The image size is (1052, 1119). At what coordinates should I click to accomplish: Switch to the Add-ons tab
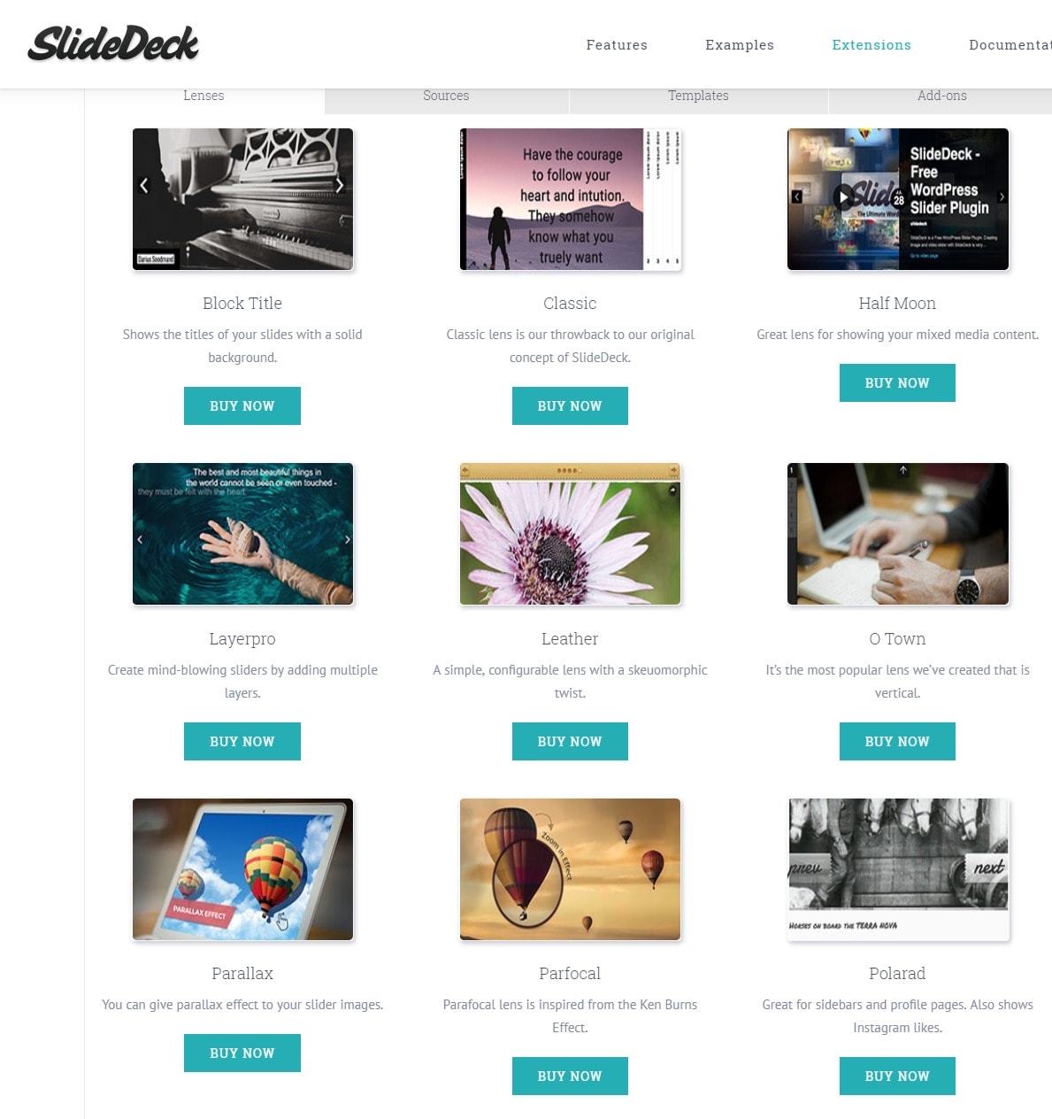941,96
